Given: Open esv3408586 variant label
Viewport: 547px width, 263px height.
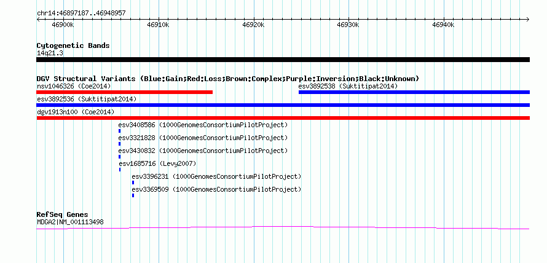Looking at the screenshot, I should click(x=203, y=125).
